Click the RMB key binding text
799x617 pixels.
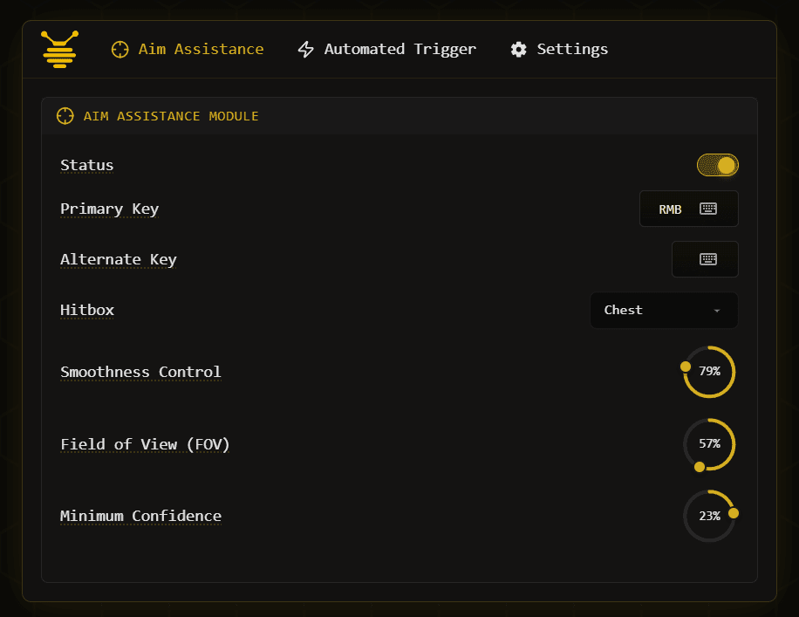tap(670, 209)
